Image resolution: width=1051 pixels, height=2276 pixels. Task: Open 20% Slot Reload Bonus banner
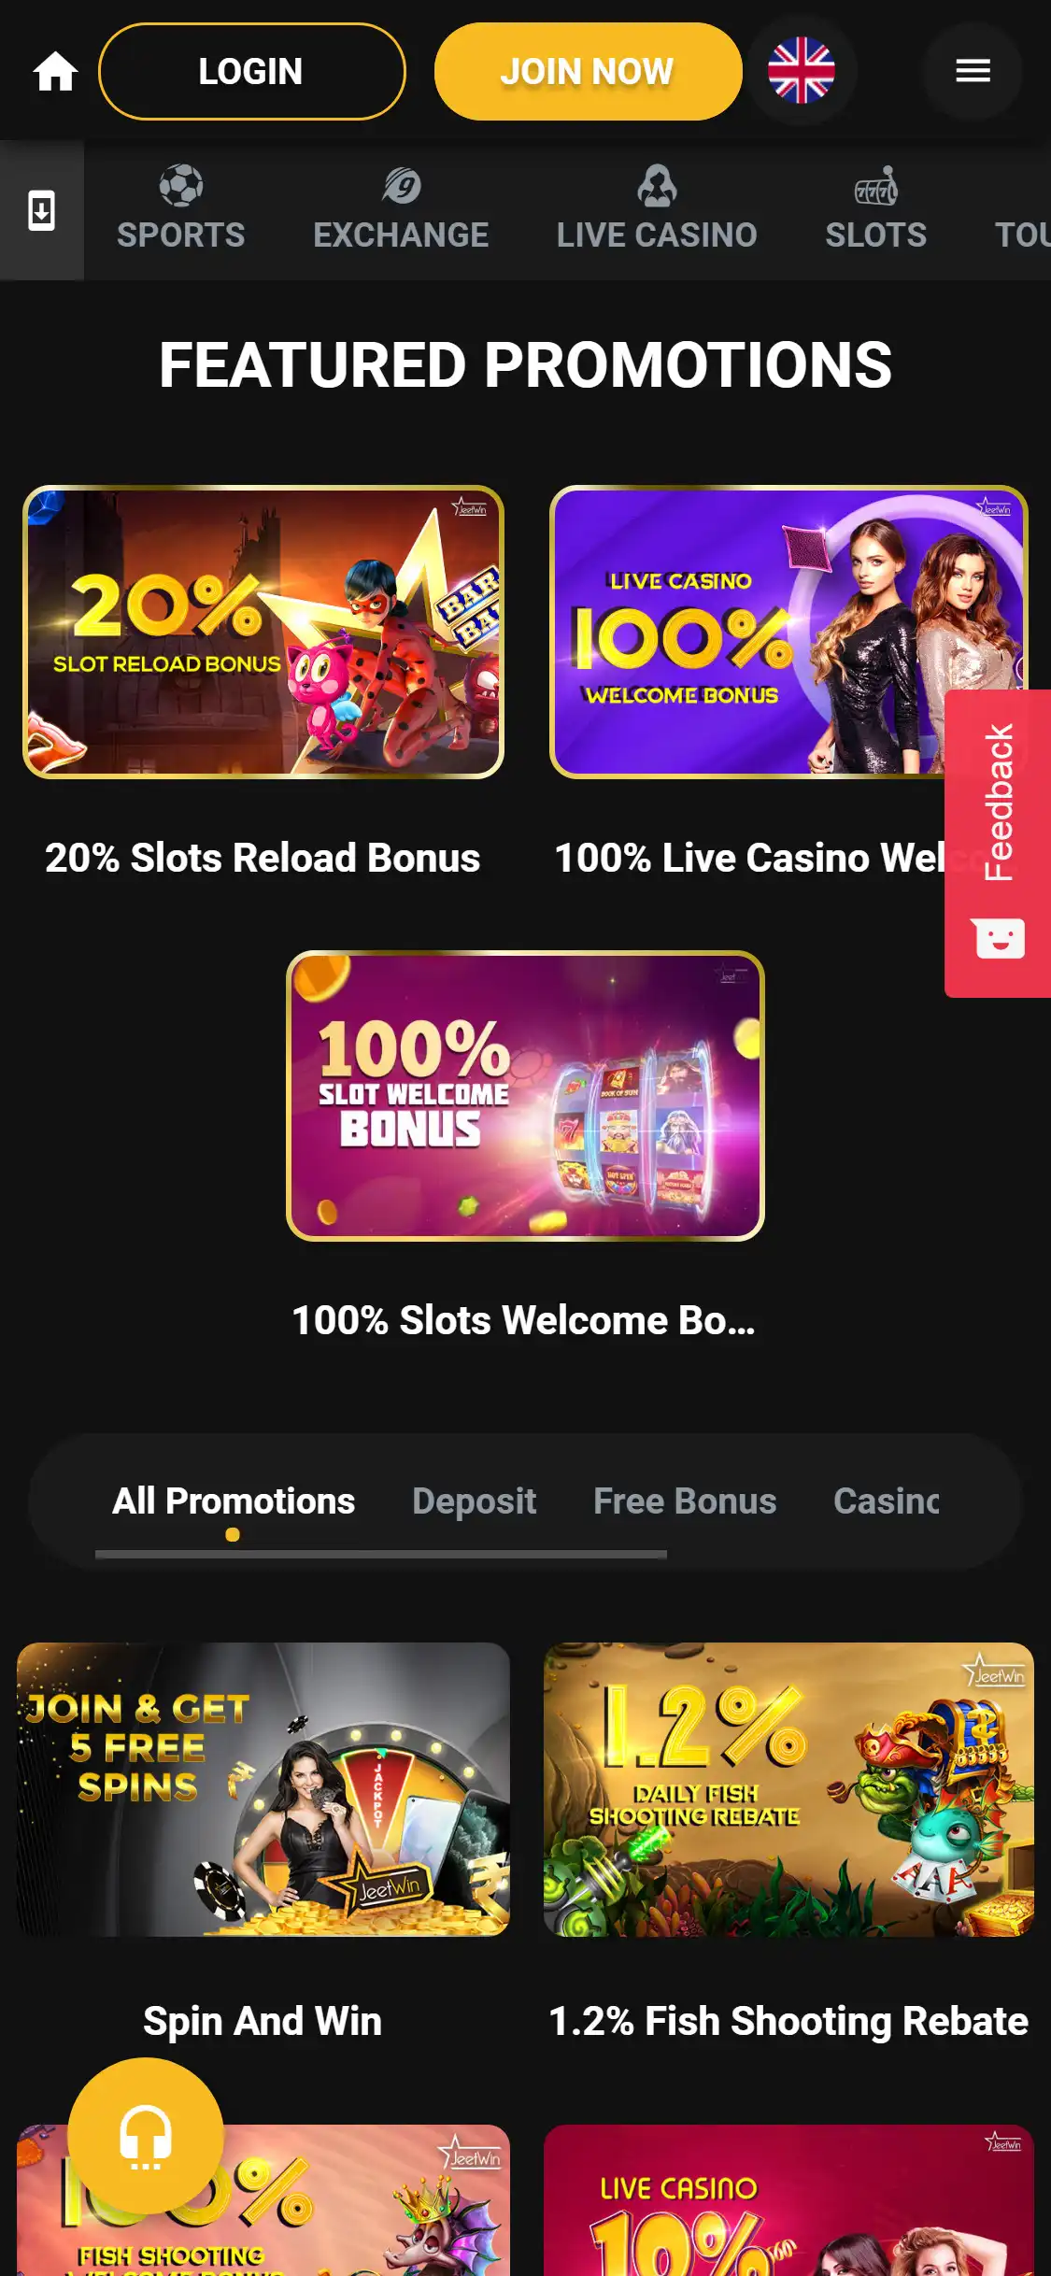pos(263,632)
